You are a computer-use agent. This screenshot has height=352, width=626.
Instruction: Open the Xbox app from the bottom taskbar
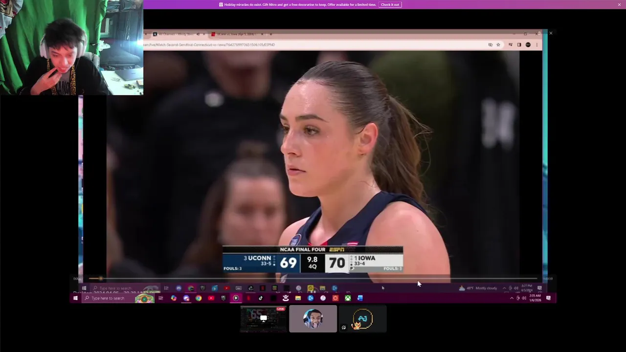pos(348,298)
